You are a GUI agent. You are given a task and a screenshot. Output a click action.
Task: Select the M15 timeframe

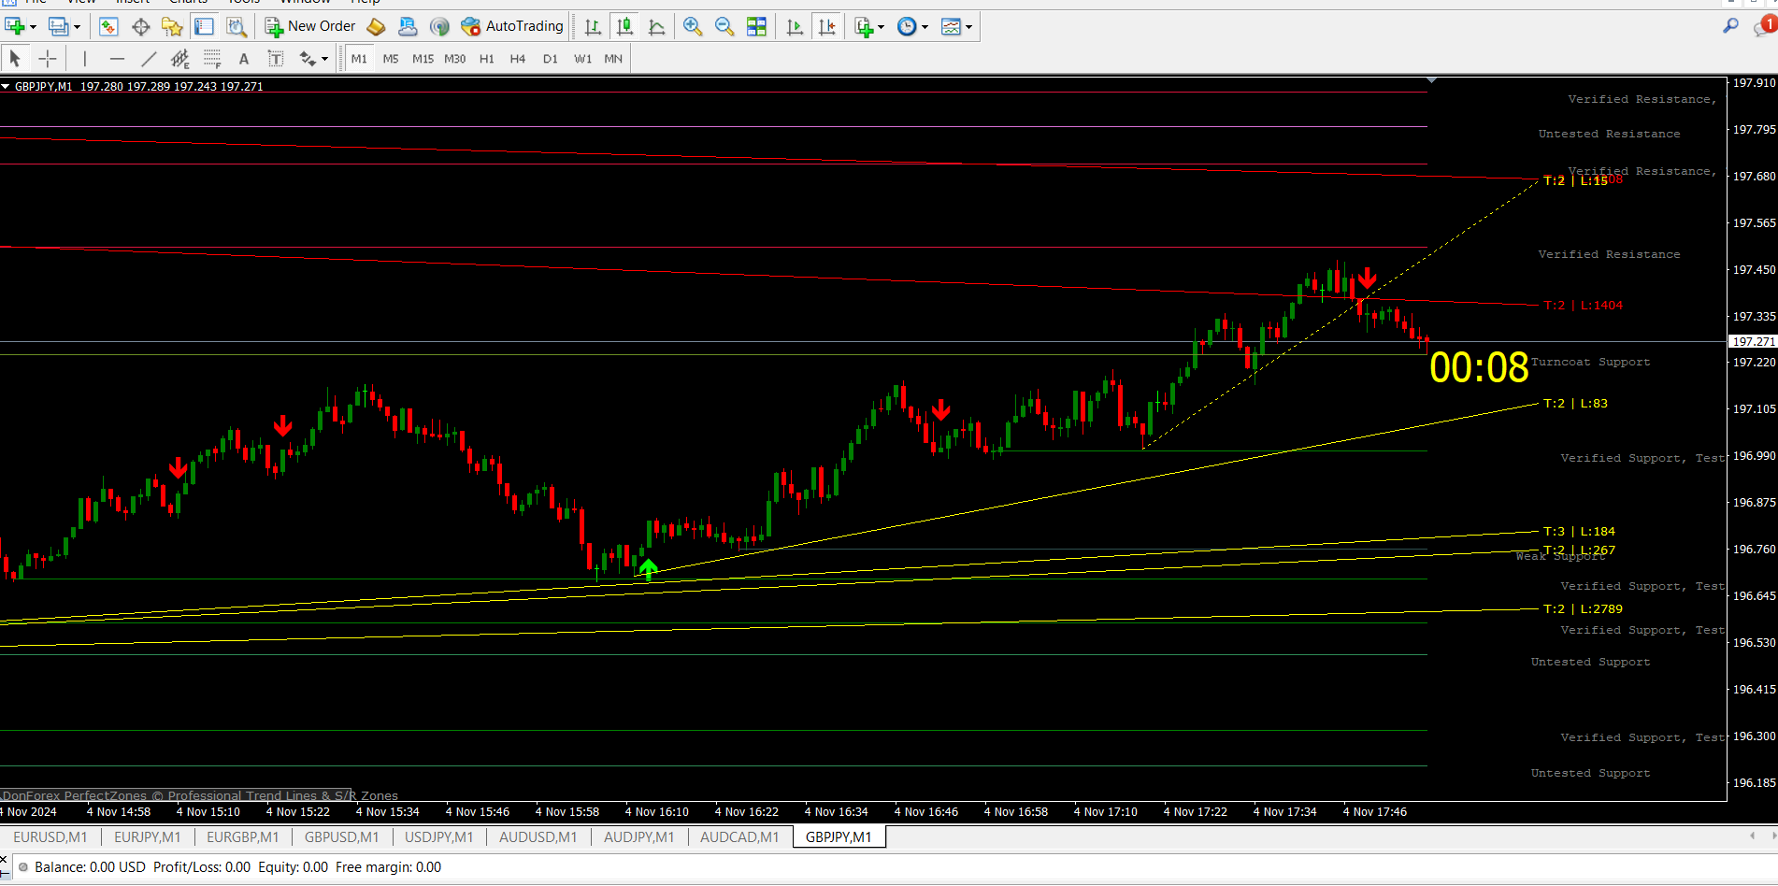(x=423, y=59)
